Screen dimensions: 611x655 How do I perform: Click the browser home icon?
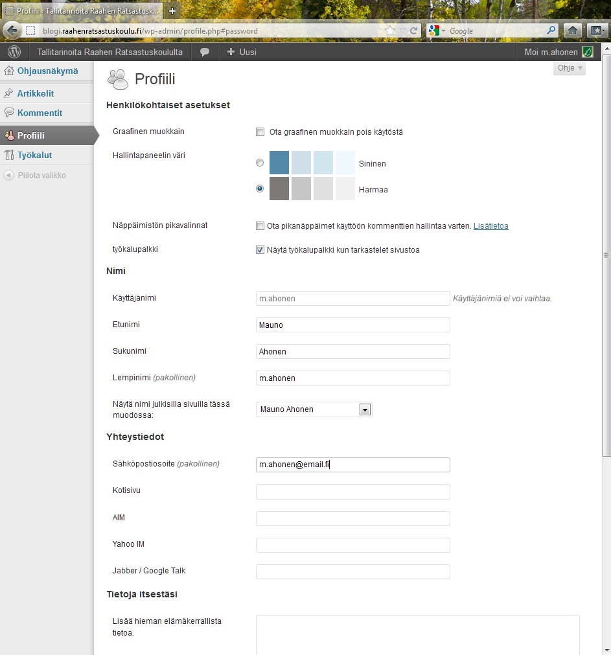(x=572, y=30)
